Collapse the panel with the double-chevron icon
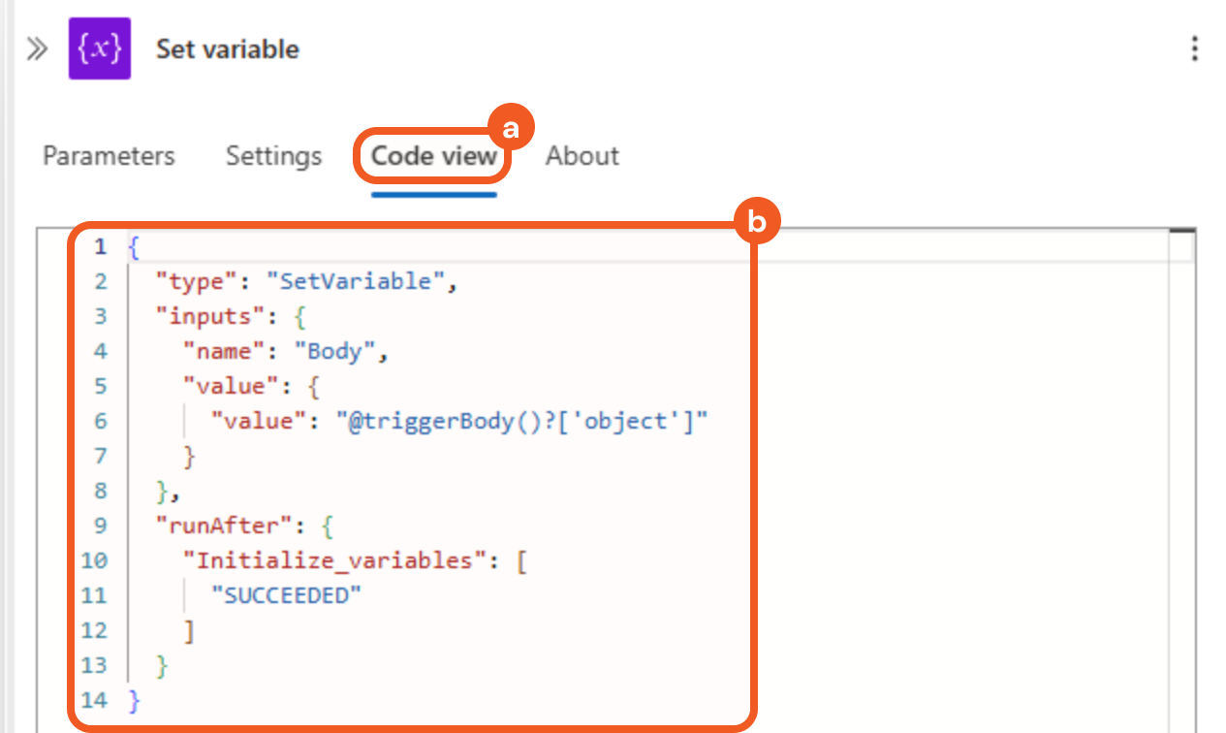Screen dimensions: 1226x733 pyautogui.click(x=37, y=49)
